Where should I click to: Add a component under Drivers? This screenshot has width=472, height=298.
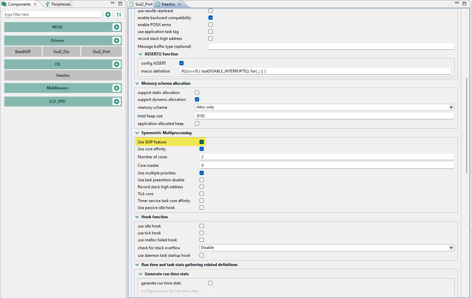(116, 40)
